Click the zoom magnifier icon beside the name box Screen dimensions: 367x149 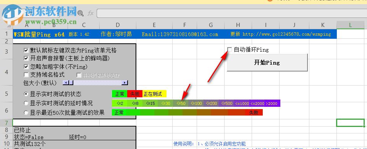[x=81, y=13]
